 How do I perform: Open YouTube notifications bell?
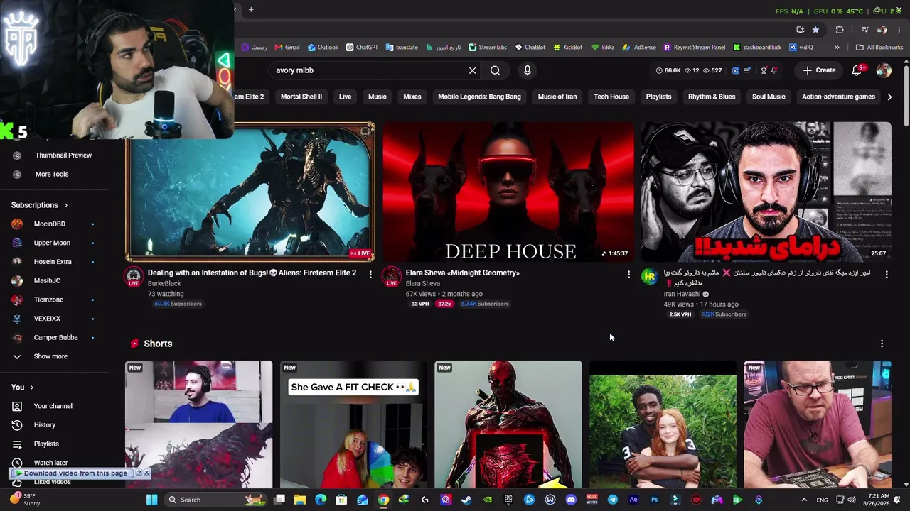[857, 70]
